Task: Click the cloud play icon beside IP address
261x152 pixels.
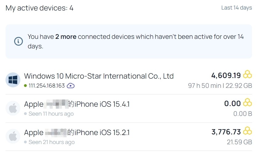Action: [x=70, y=86]
